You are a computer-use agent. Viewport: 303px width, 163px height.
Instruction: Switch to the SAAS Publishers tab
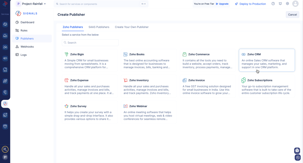[99, 27]
